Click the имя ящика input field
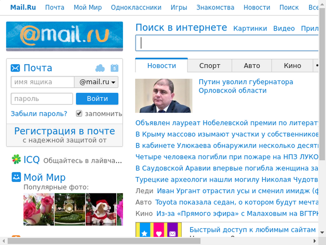 click(42, 82)
